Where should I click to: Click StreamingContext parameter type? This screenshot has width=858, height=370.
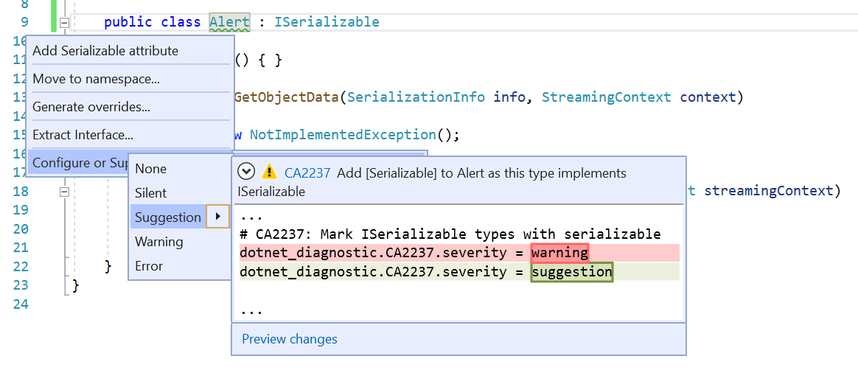point(607,97)
